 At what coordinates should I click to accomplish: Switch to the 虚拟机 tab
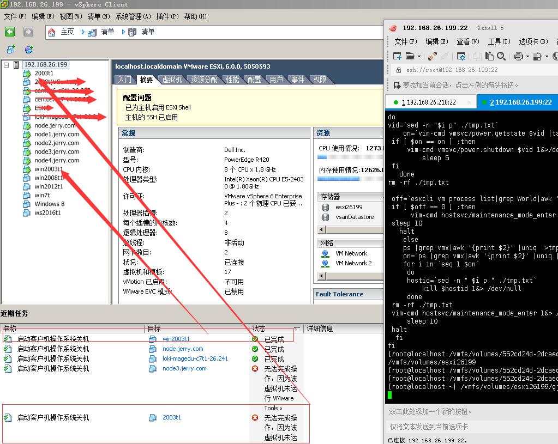172,80
